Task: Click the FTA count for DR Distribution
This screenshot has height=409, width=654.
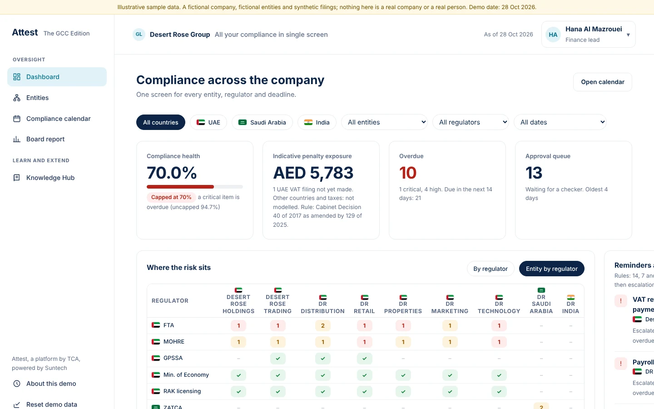Action: (x=323, y=325)
